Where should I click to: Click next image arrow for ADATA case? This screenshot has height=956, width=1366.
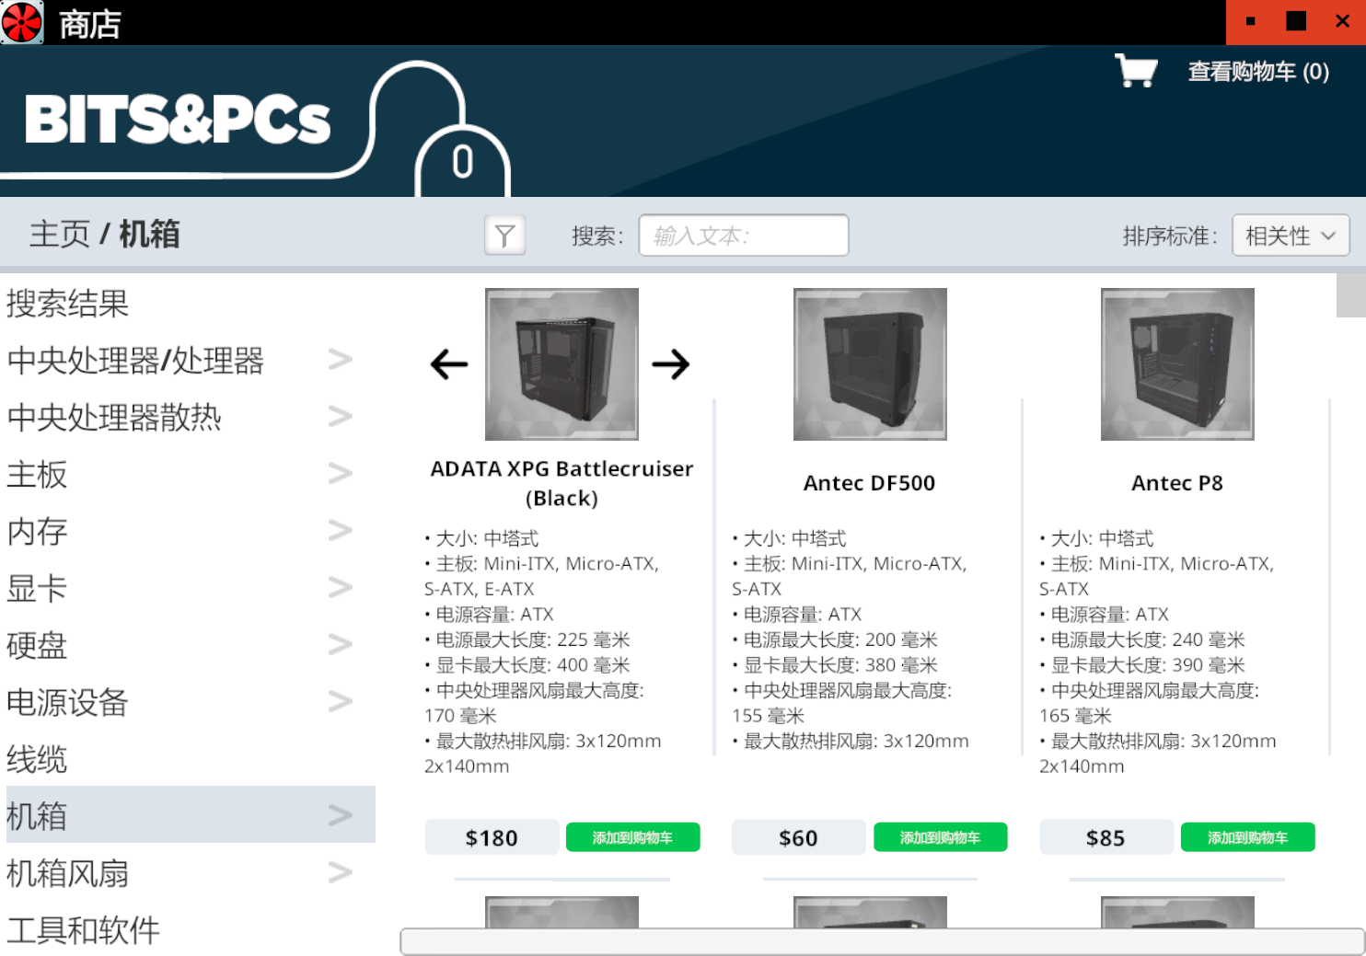coord(671,364)
